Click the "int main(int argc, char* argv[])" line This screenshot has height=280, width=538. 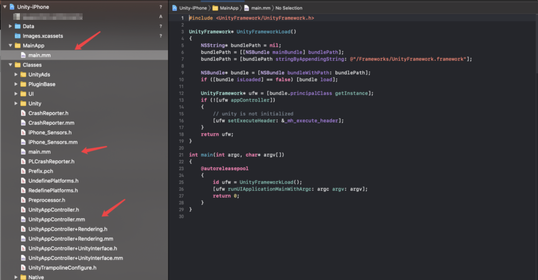point(237,155)
